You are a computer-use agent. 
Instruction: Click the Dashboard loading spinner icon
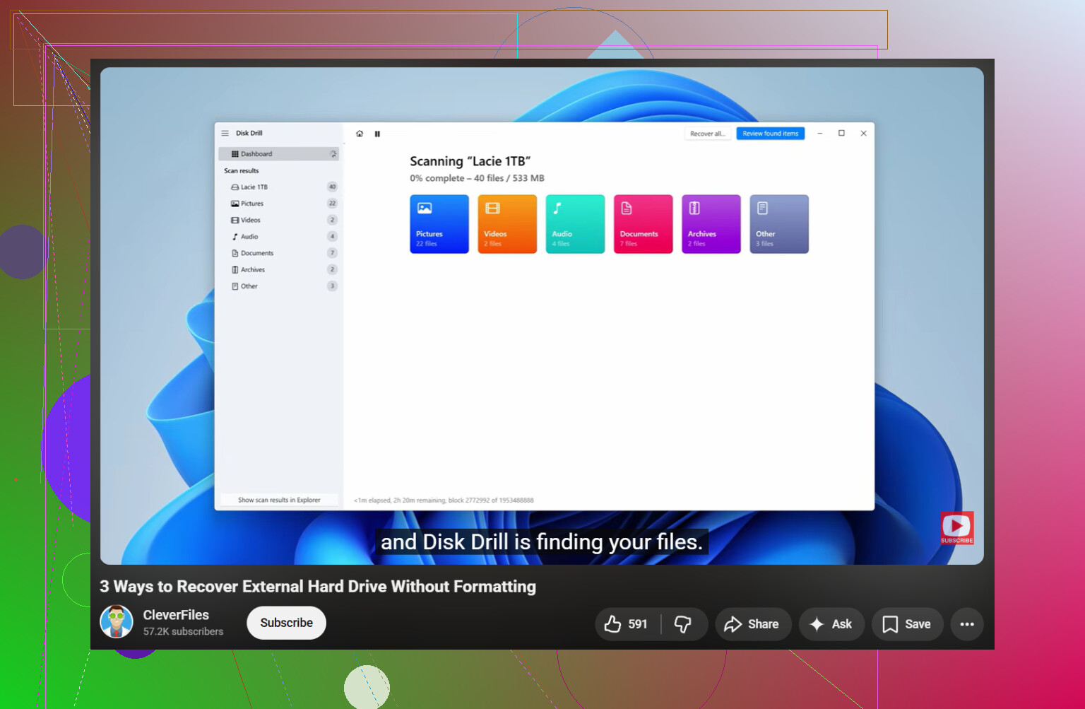[333, 154]
